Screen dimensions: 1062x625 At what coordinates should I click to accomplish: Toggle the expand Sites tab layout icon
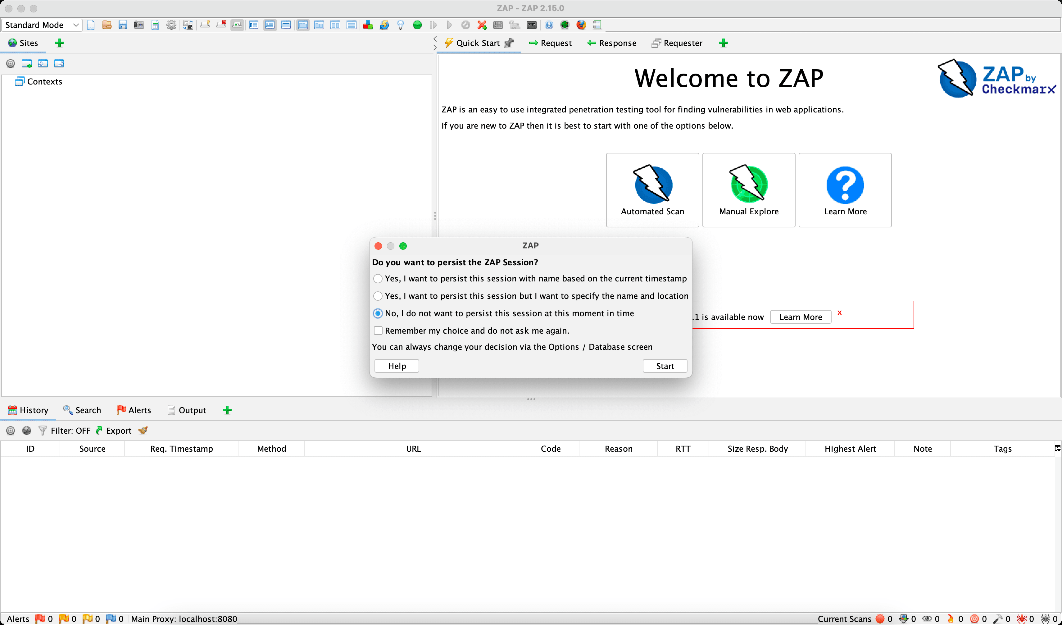pos(254,25)
